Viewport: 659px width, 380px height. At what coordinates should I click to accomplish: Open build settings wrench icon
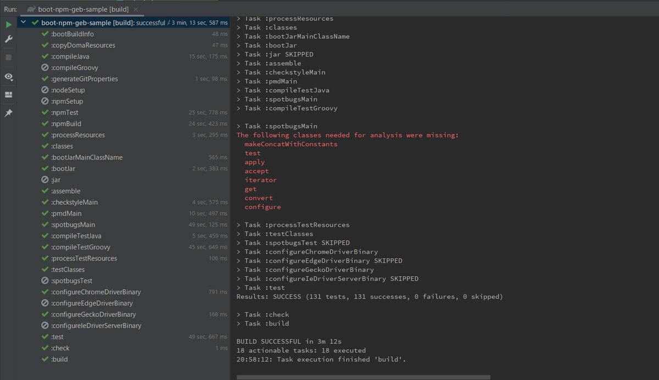(8, 39)
